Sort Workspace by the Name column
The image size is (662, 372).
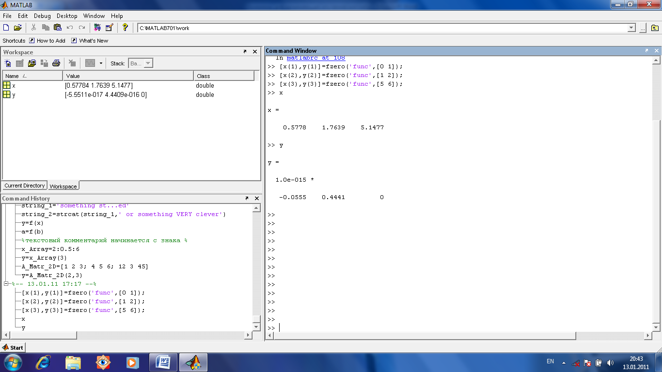[32, 76]
